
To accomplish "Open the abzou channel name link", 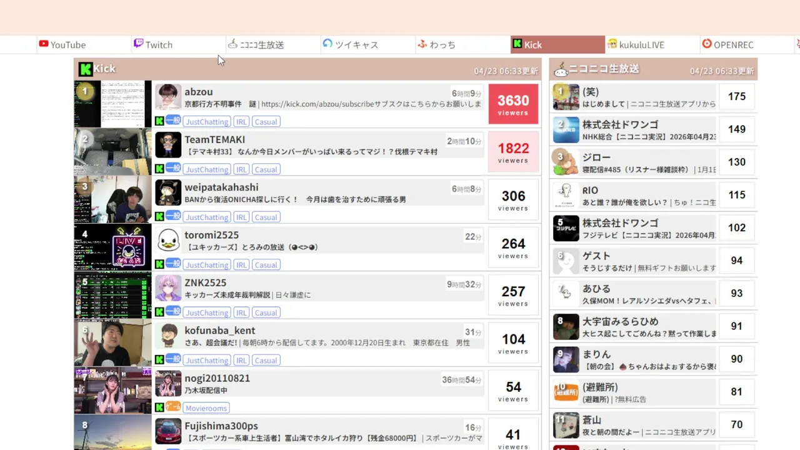I will (x=199, y=92).
